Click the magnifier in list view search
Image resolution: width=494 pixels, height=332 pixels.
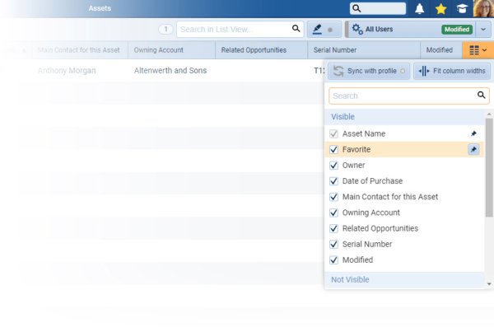(x=296, y=29)
